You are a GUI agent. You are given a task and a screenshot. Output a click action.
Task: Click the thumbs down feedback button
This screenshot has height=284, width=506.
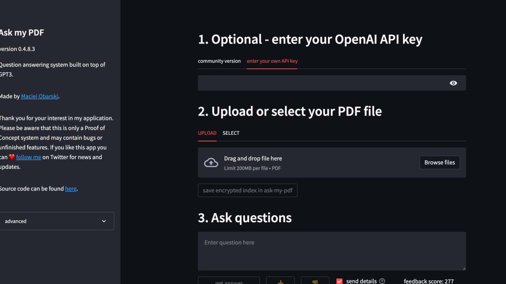click(315, 281)
